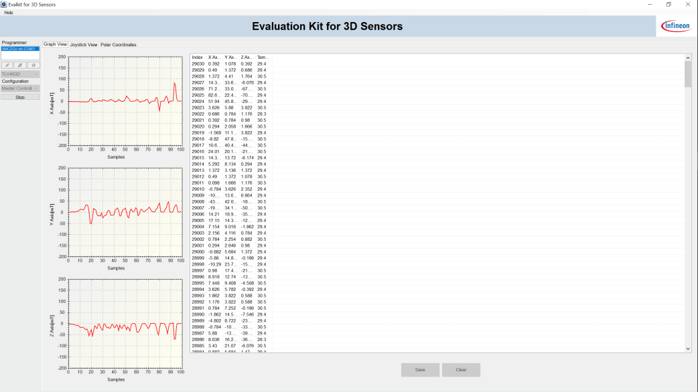Select the row with index 29025
Viewport: 698px width, 392px height.
pyautogui.click(x=230, y=95)
